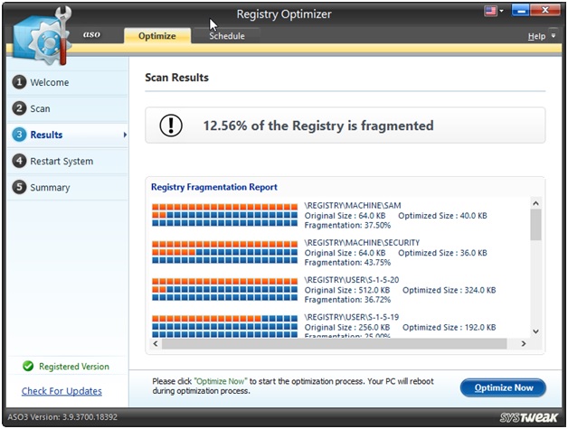Go to the Scan step
The height and width of the screenshot is (429, 568).
coord(68,108)
